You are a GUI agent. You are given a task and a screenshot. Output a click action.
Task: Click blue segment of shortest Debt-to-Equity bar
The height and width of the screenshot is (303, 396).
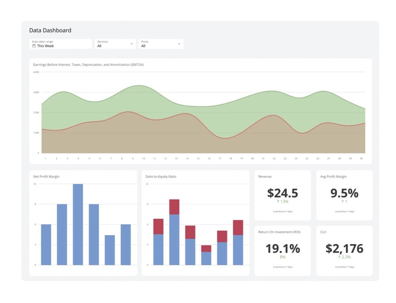click(206, 258)
